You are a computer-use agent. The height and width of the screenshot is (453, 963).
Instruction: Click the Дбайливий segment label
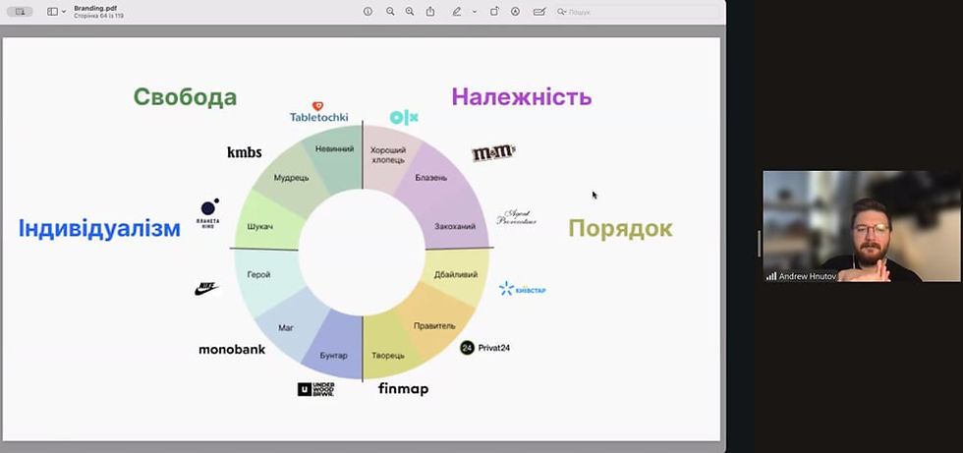click(456, 275)
